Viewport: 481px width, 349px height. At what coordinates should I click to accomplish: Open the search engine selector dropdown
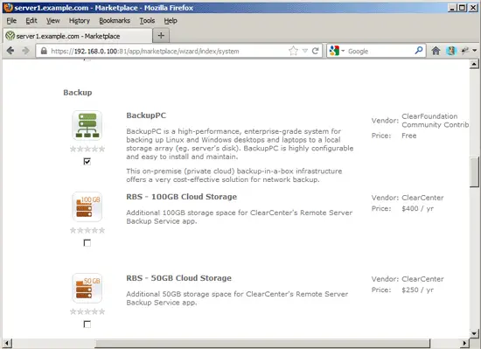[x=337, y=51]
